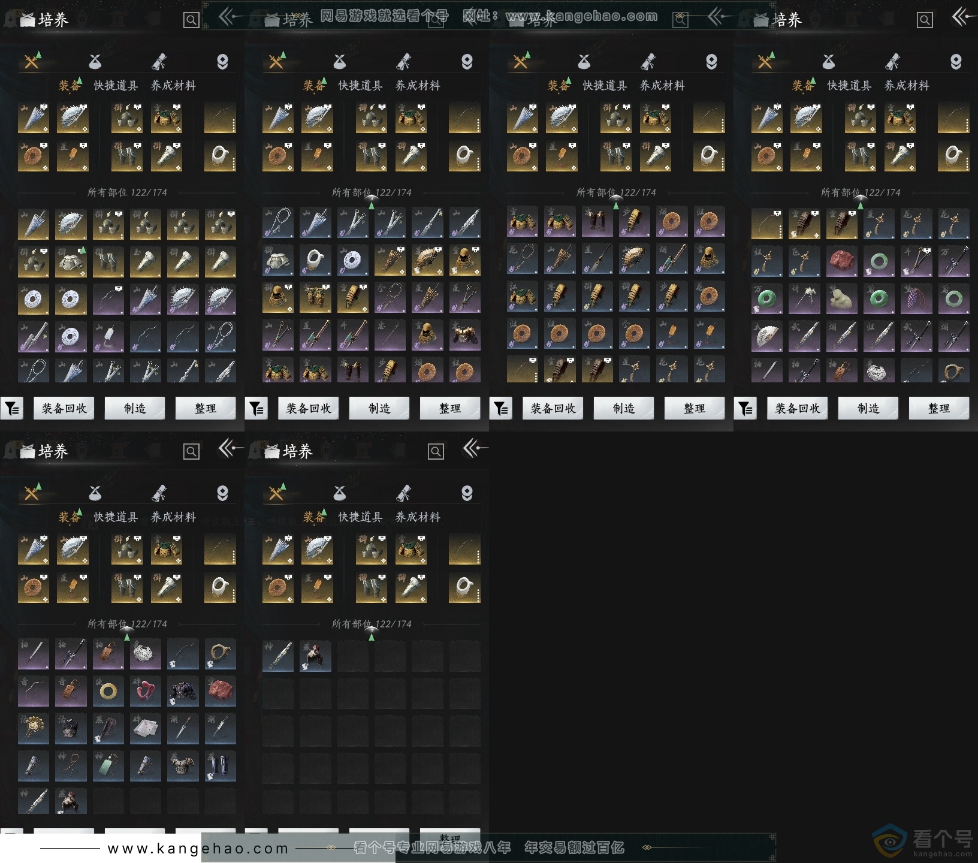978x863 pixels.
Task: Click the back double-arrow in the bottom-right panel
Action: coord(475,448)
